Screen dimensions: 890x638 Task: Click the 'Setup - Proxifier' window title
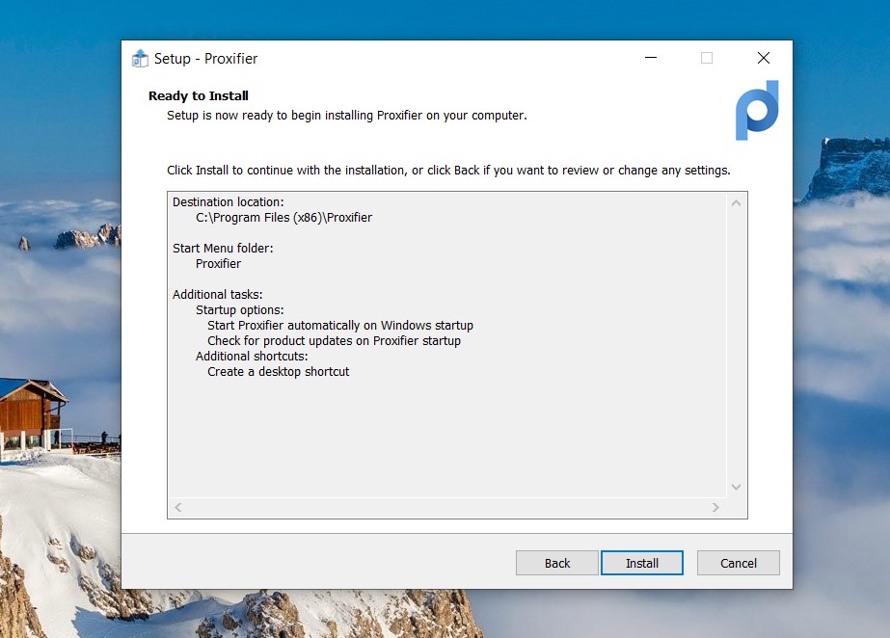tap(206, 59)
